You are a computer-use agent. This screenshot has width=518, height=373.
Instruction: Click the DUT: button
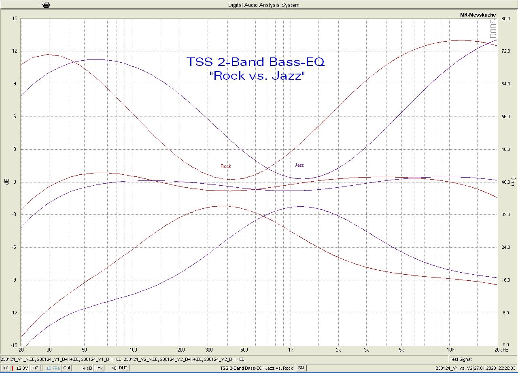(x=124, y=368)
